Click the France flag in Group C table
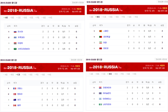The width and height of the screenshot is (168, 112). (x=15, y=89)
